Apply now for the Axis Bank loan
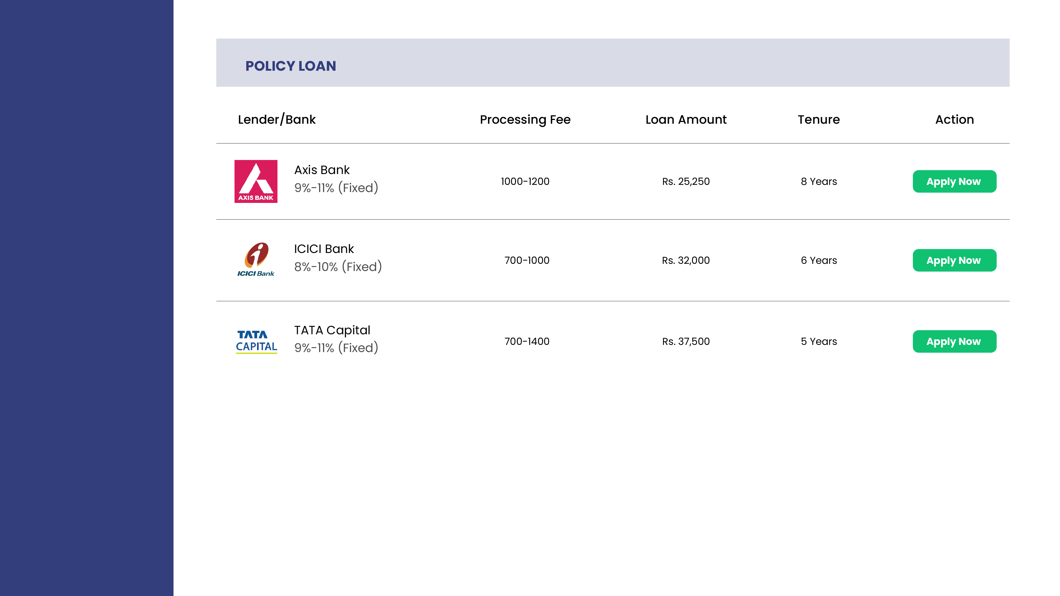Viewport: 1060px width, 596px height. point(954,181)
